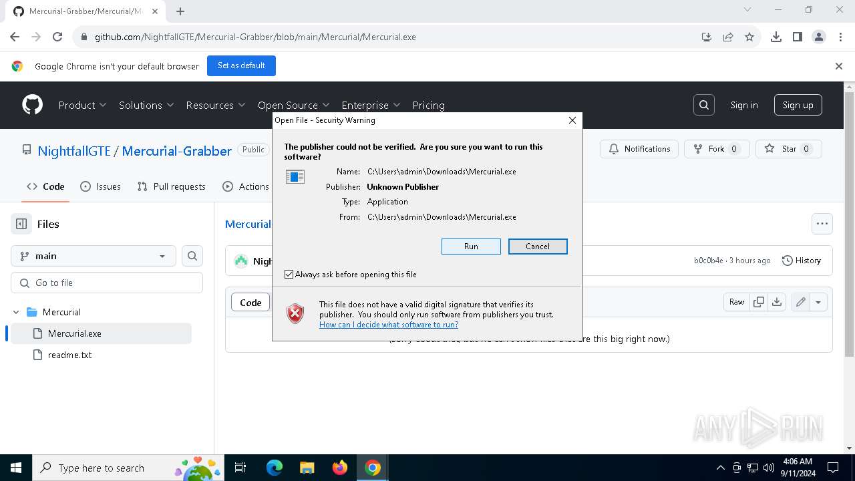Click the browser address bar
This screenshot has height=481, width=855.
[x=387, y=37]
